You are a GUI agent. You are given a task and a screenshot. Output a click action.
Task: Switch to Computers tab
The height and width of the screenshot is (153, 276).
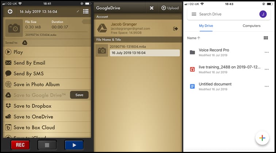pos(251,26)
